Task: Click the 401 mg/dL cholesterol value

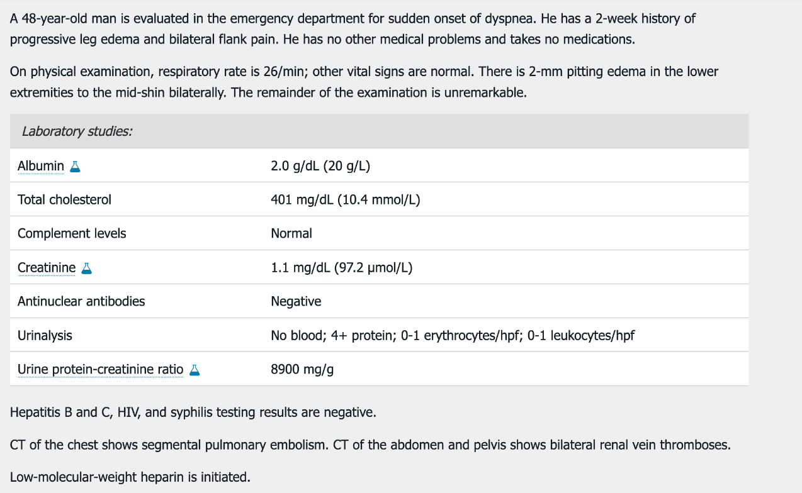Action: tap(346, 200)
